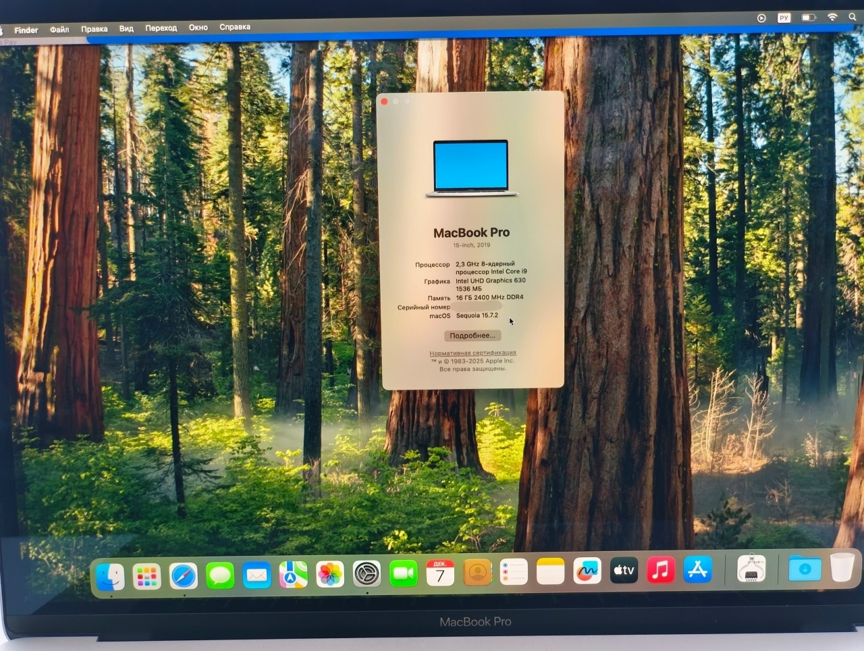This screenshot has height=651, width=864.
Task: Launch the Messages app in the dock
Action: click(220, 576)
